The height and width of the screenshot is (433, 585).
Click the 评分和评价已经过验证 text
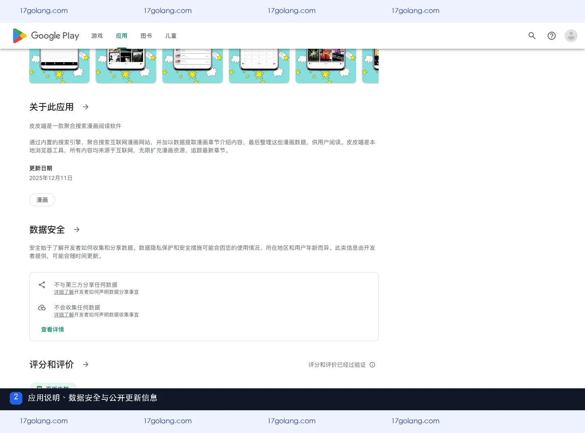(337, 365)
